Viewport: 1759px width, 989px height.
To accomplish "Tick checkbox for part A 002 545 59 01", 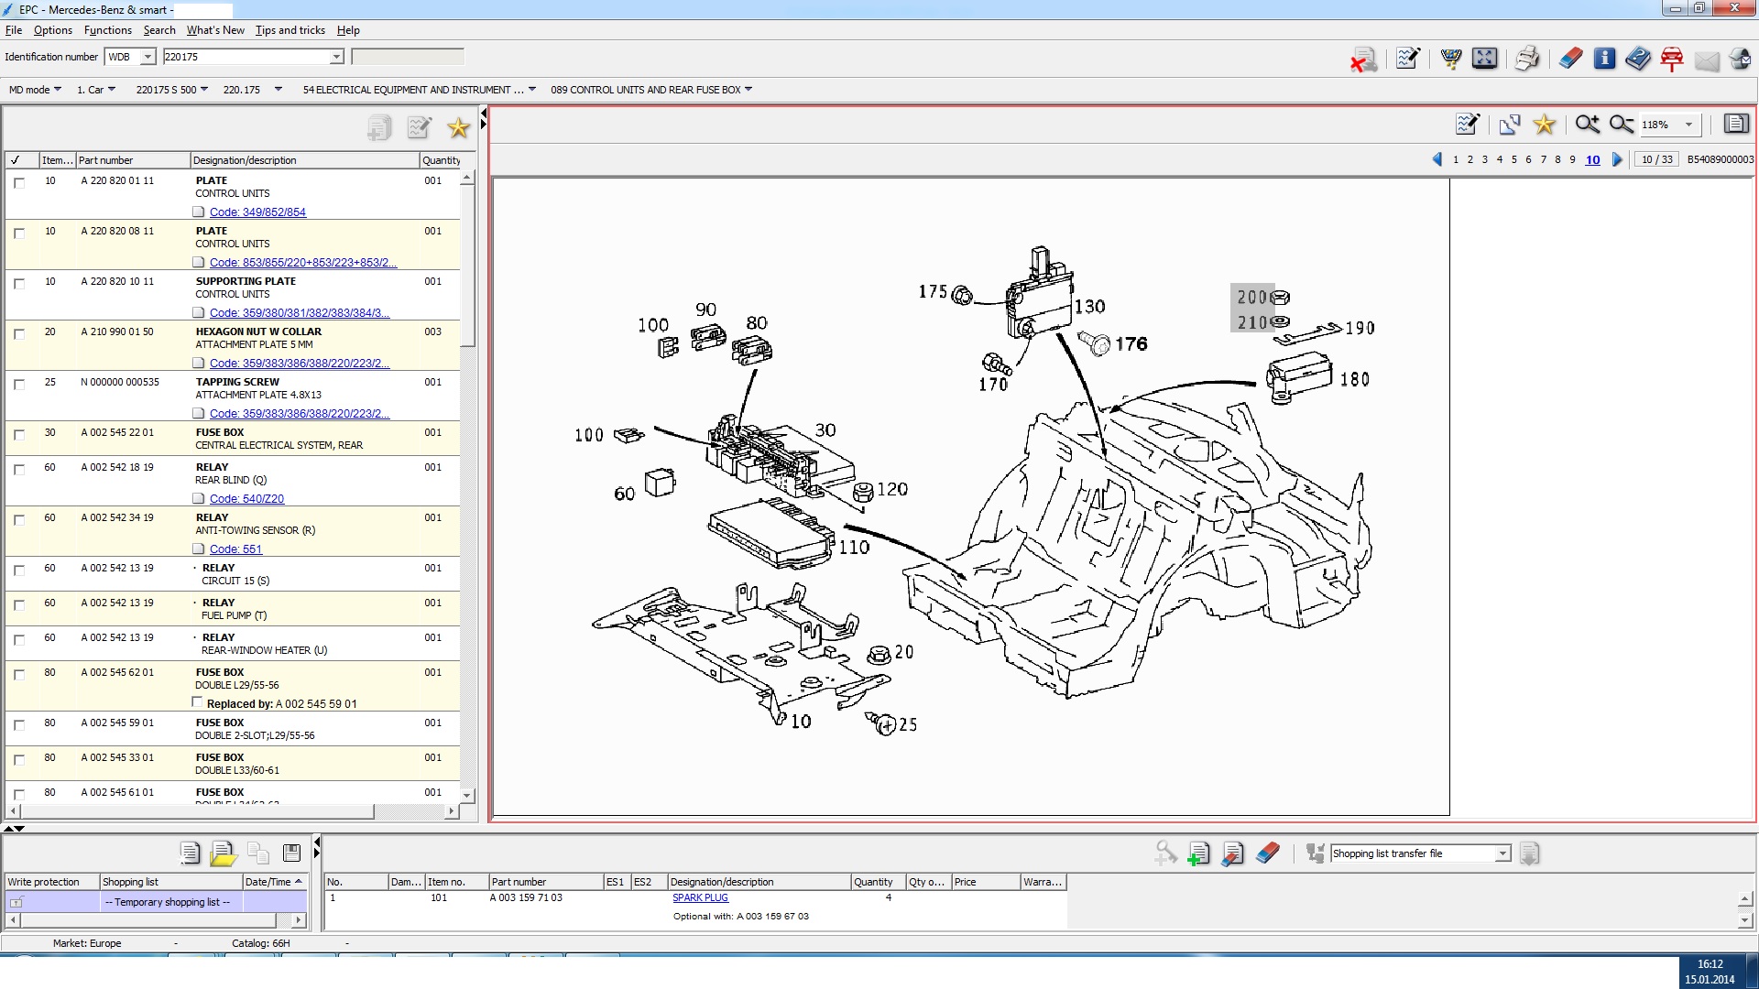I will (19, 724).
